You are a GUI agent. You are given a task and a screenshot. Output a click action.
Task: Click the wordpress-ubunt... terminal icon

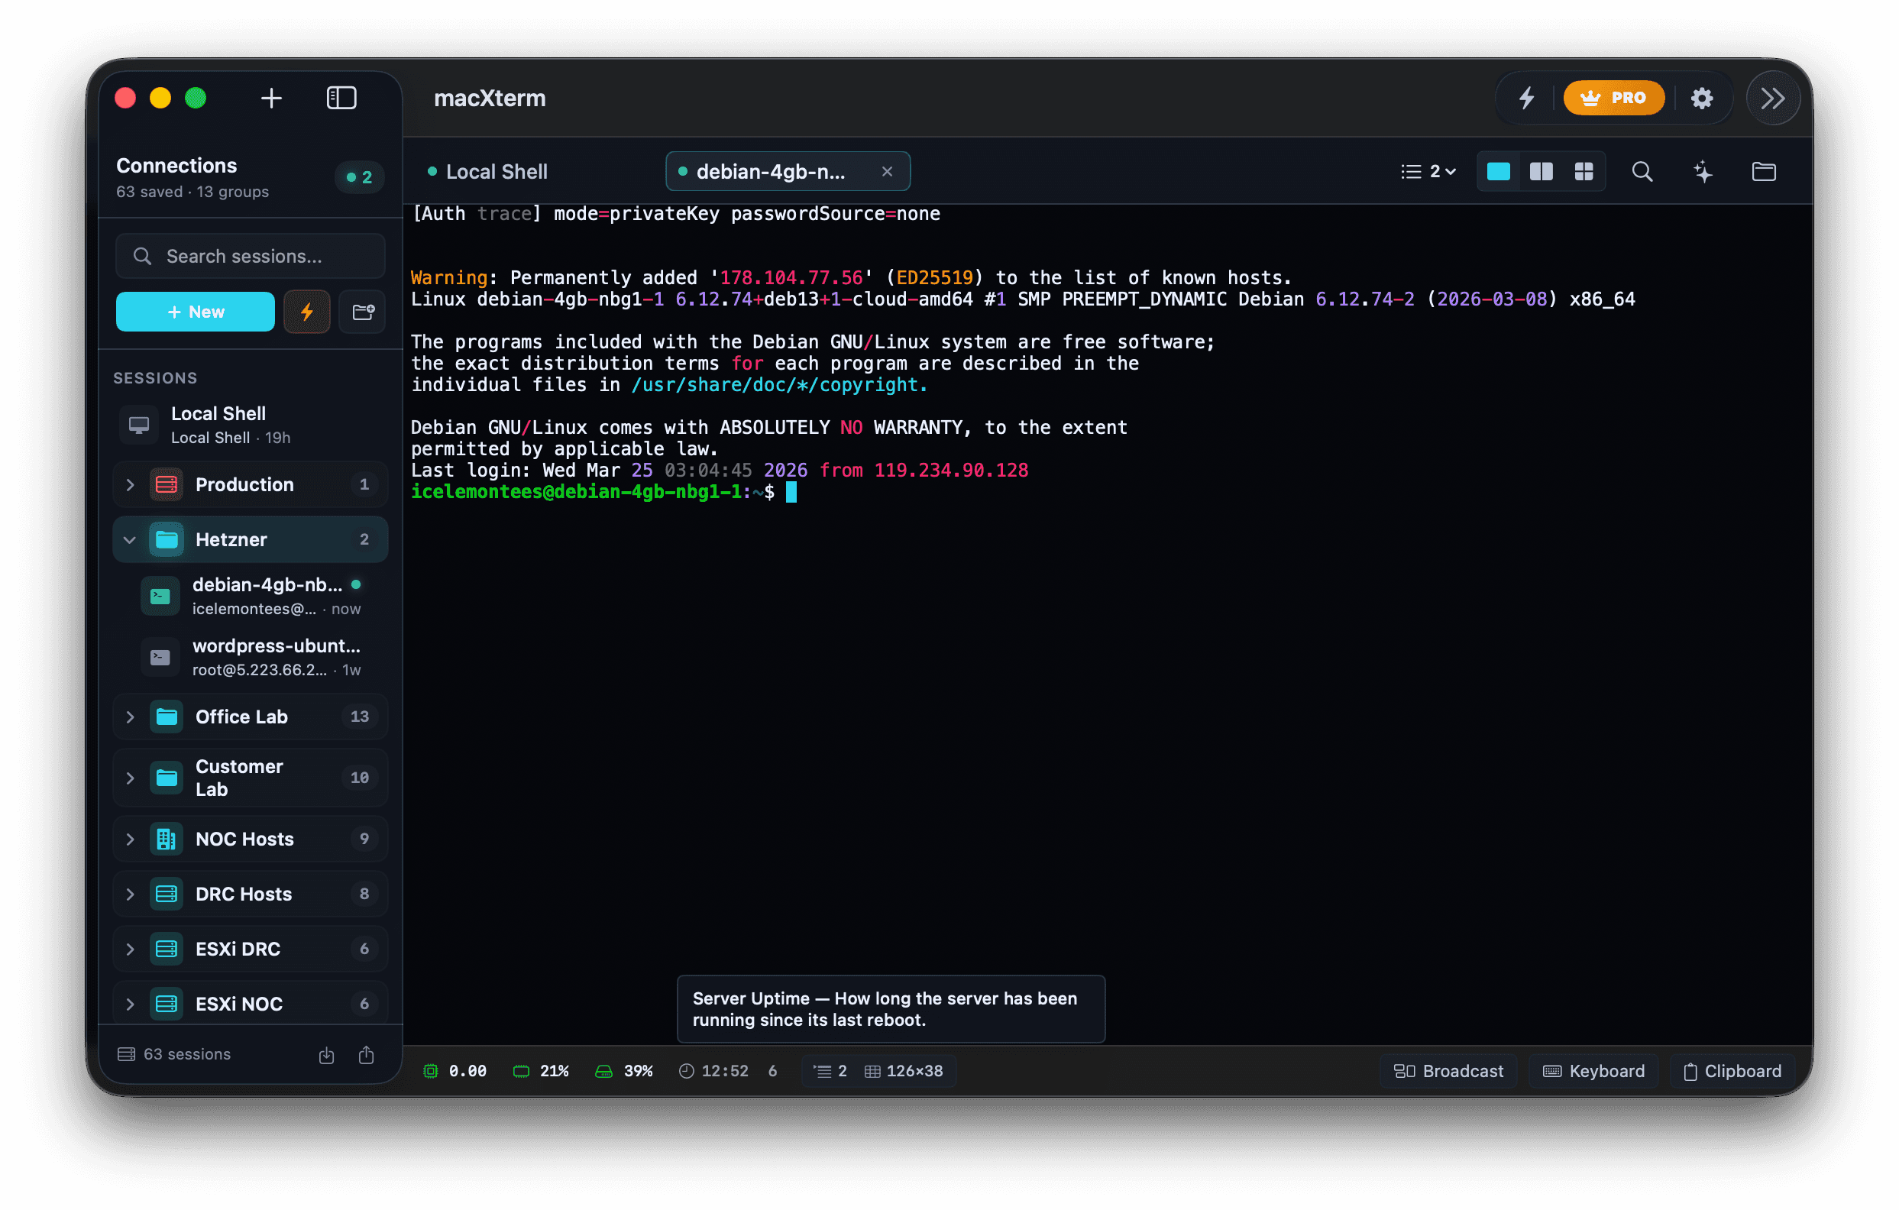pos(160,656)
